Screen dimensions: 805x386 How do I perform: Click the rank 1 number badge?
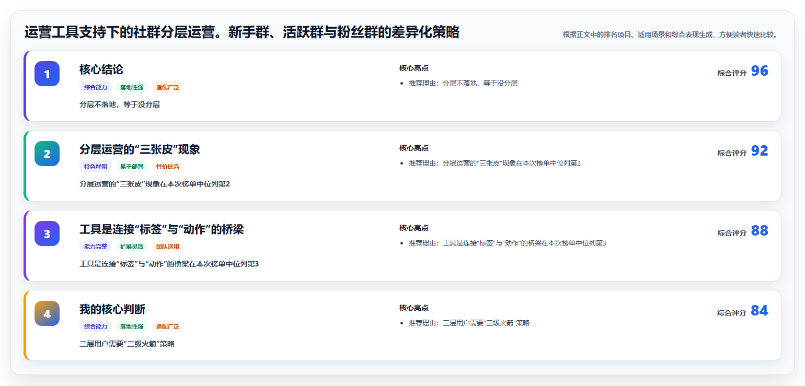[x=47, y=74]
